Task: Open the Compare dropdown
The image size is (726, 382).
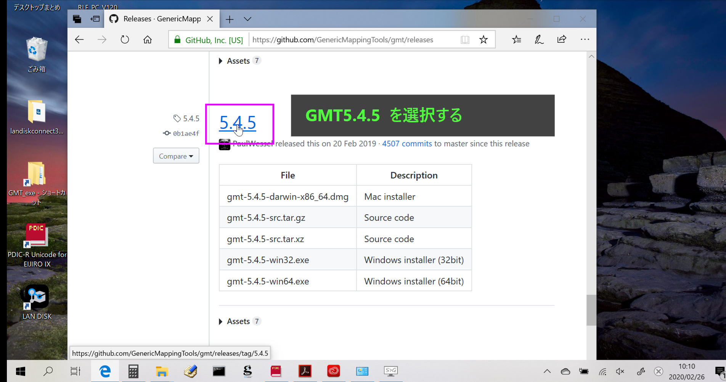Action: 176,156
